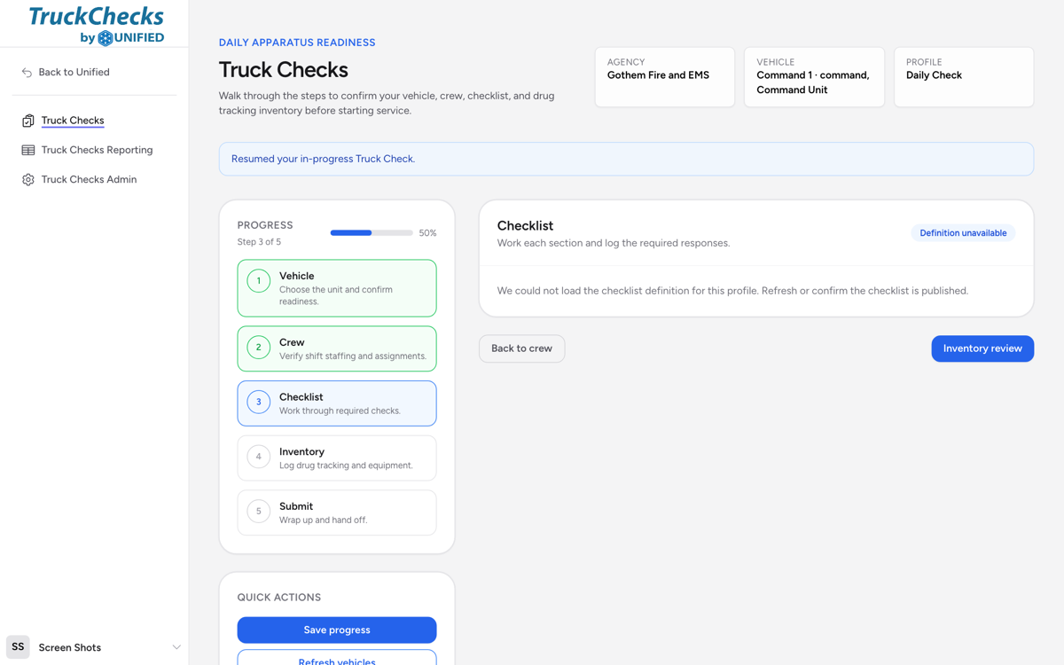
Task: Click the 50% progress bar
Action: [372, 233]
